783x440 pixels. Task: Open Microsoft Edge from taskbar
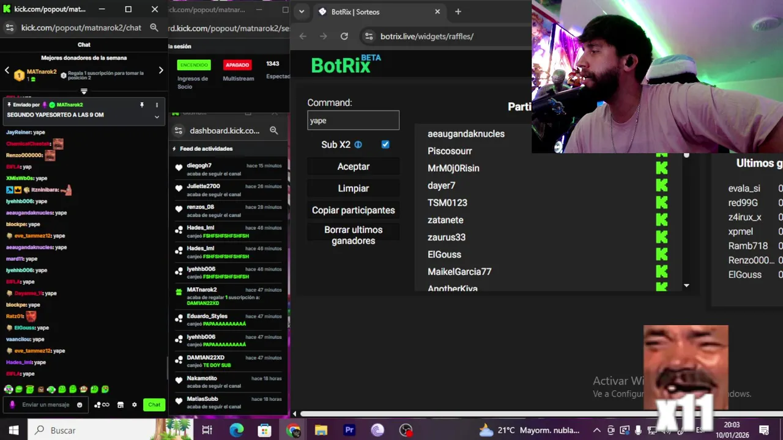pos(237,430)
